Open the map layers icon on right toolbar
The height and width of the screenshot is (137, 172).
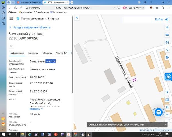coord(167,27)
